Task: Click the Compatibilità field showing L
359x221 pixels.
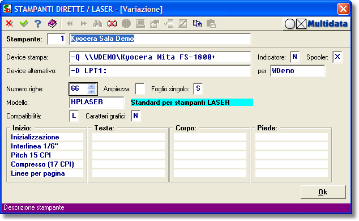Action: pyautogui.click(x=74, y=116)
